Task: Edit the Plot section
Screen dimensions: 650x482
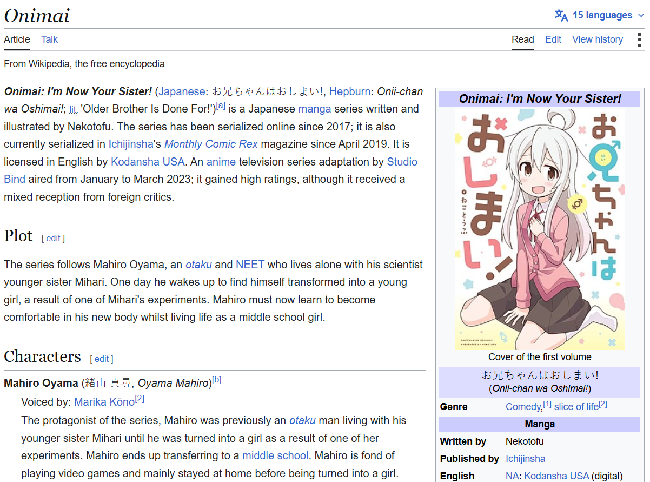Action: point(54,238)
